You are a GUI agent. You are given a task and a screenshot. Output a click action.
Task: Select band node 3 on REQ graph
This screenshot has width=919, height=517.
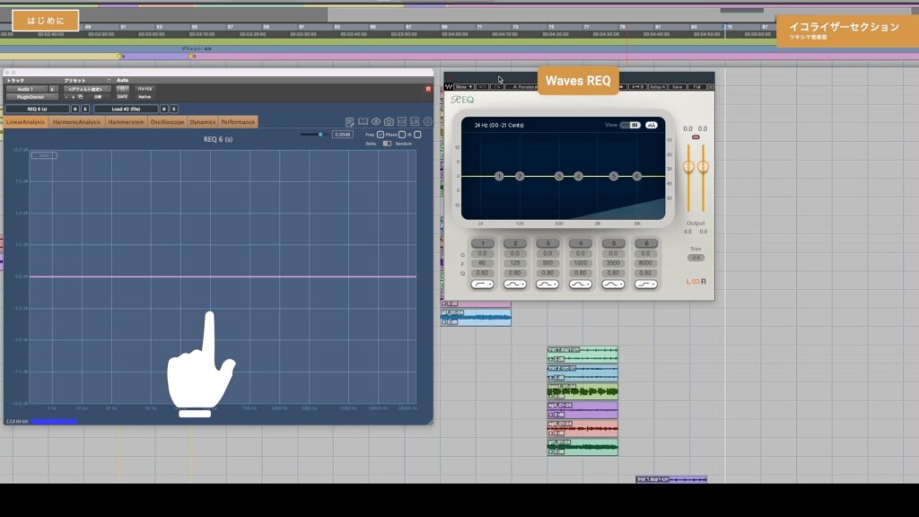coord(558,176)
